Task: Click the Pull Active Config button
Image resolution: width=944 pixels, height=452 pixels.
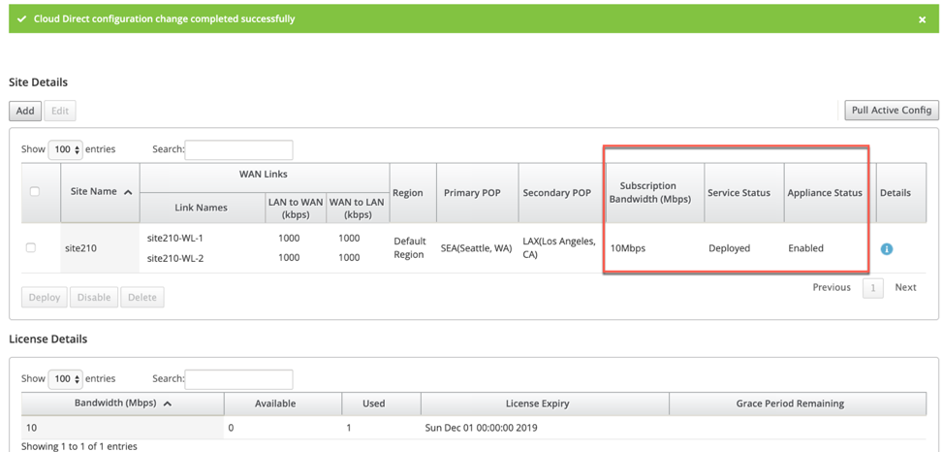Action: [892, 111]
